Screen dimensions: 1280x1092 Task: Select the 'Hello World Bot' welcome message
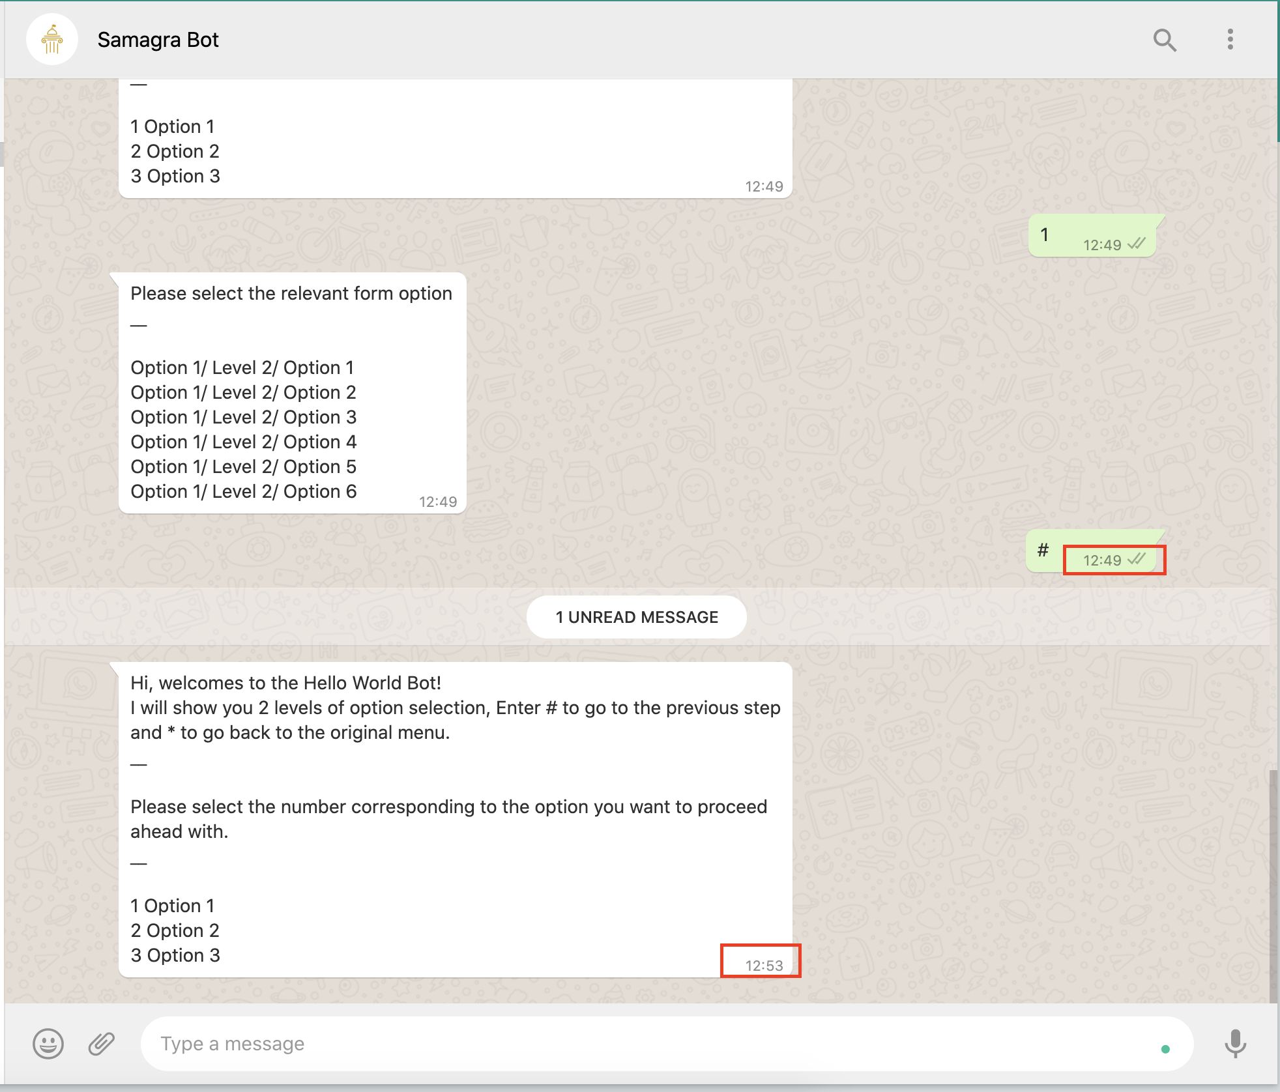pos(455,814)
